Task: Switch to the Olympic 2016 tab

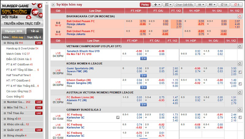Action: (13, 31)
